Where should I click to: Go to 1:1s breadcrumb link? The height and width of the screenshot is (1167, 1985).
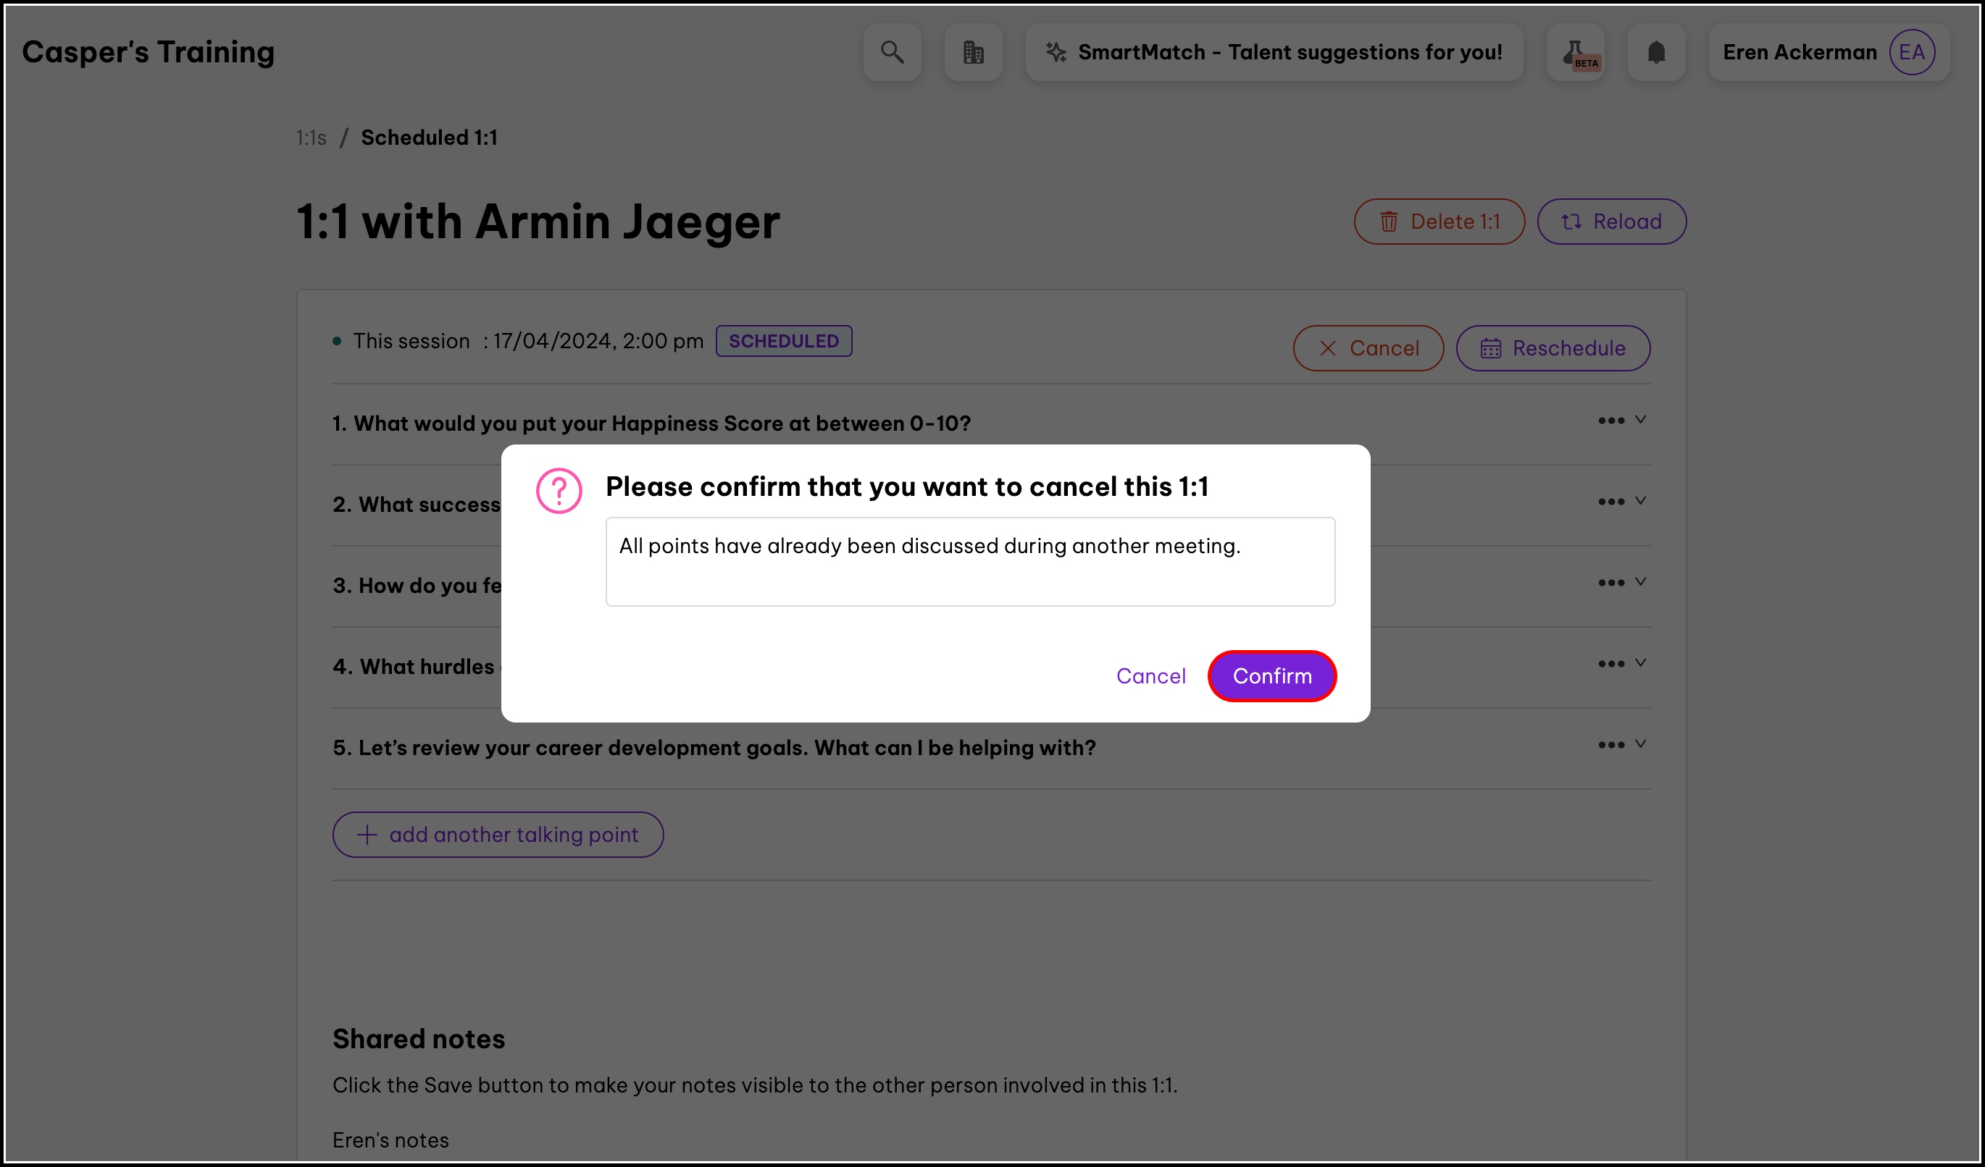(310, 138)
